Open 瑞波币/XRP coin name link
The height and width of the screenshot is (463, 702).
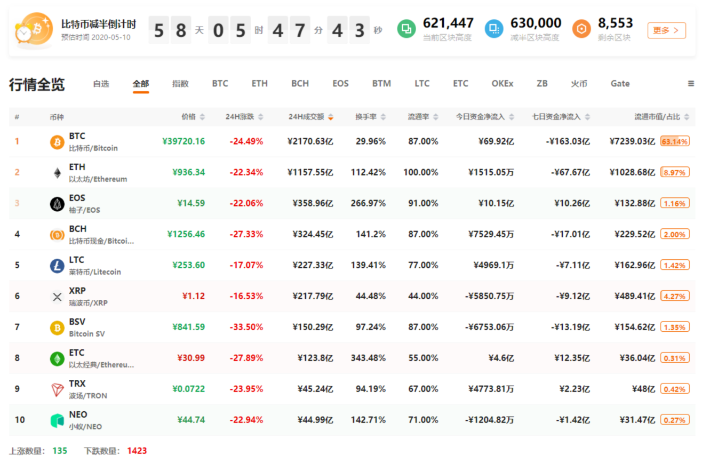tap(89, 303)
